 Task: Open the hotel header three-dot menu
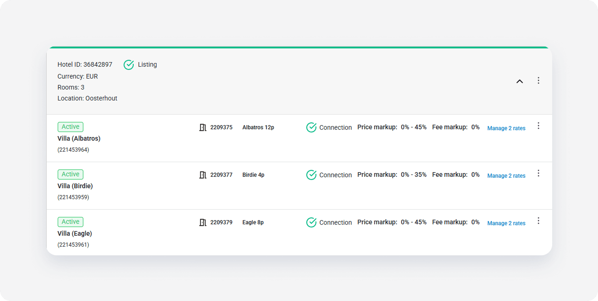(538, 80)
